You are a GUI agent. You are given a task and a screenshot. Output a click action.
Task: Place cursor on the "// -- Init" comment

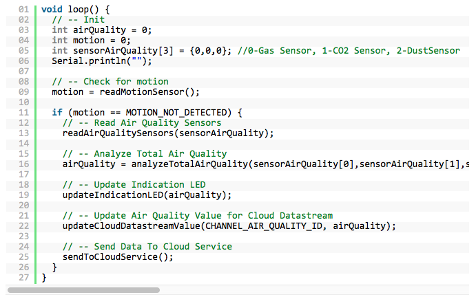click(79, 20)
